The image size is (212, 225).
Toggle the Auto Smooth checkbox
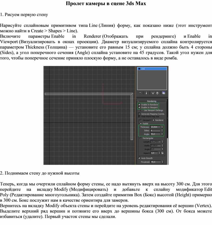tap(139, 158)
